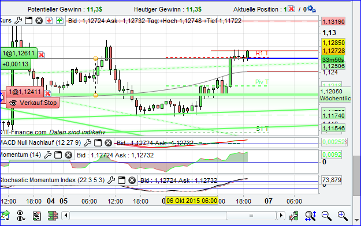Click the vertical scrollbar thumb
The image size is (361, 226).
click(x=356, y=175)
